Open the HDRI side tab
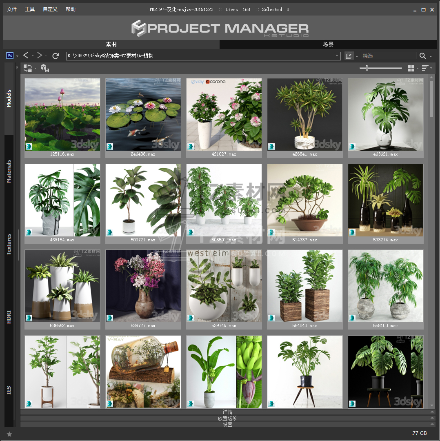Screen dimensions: 440x441 [x=9, y=317]
